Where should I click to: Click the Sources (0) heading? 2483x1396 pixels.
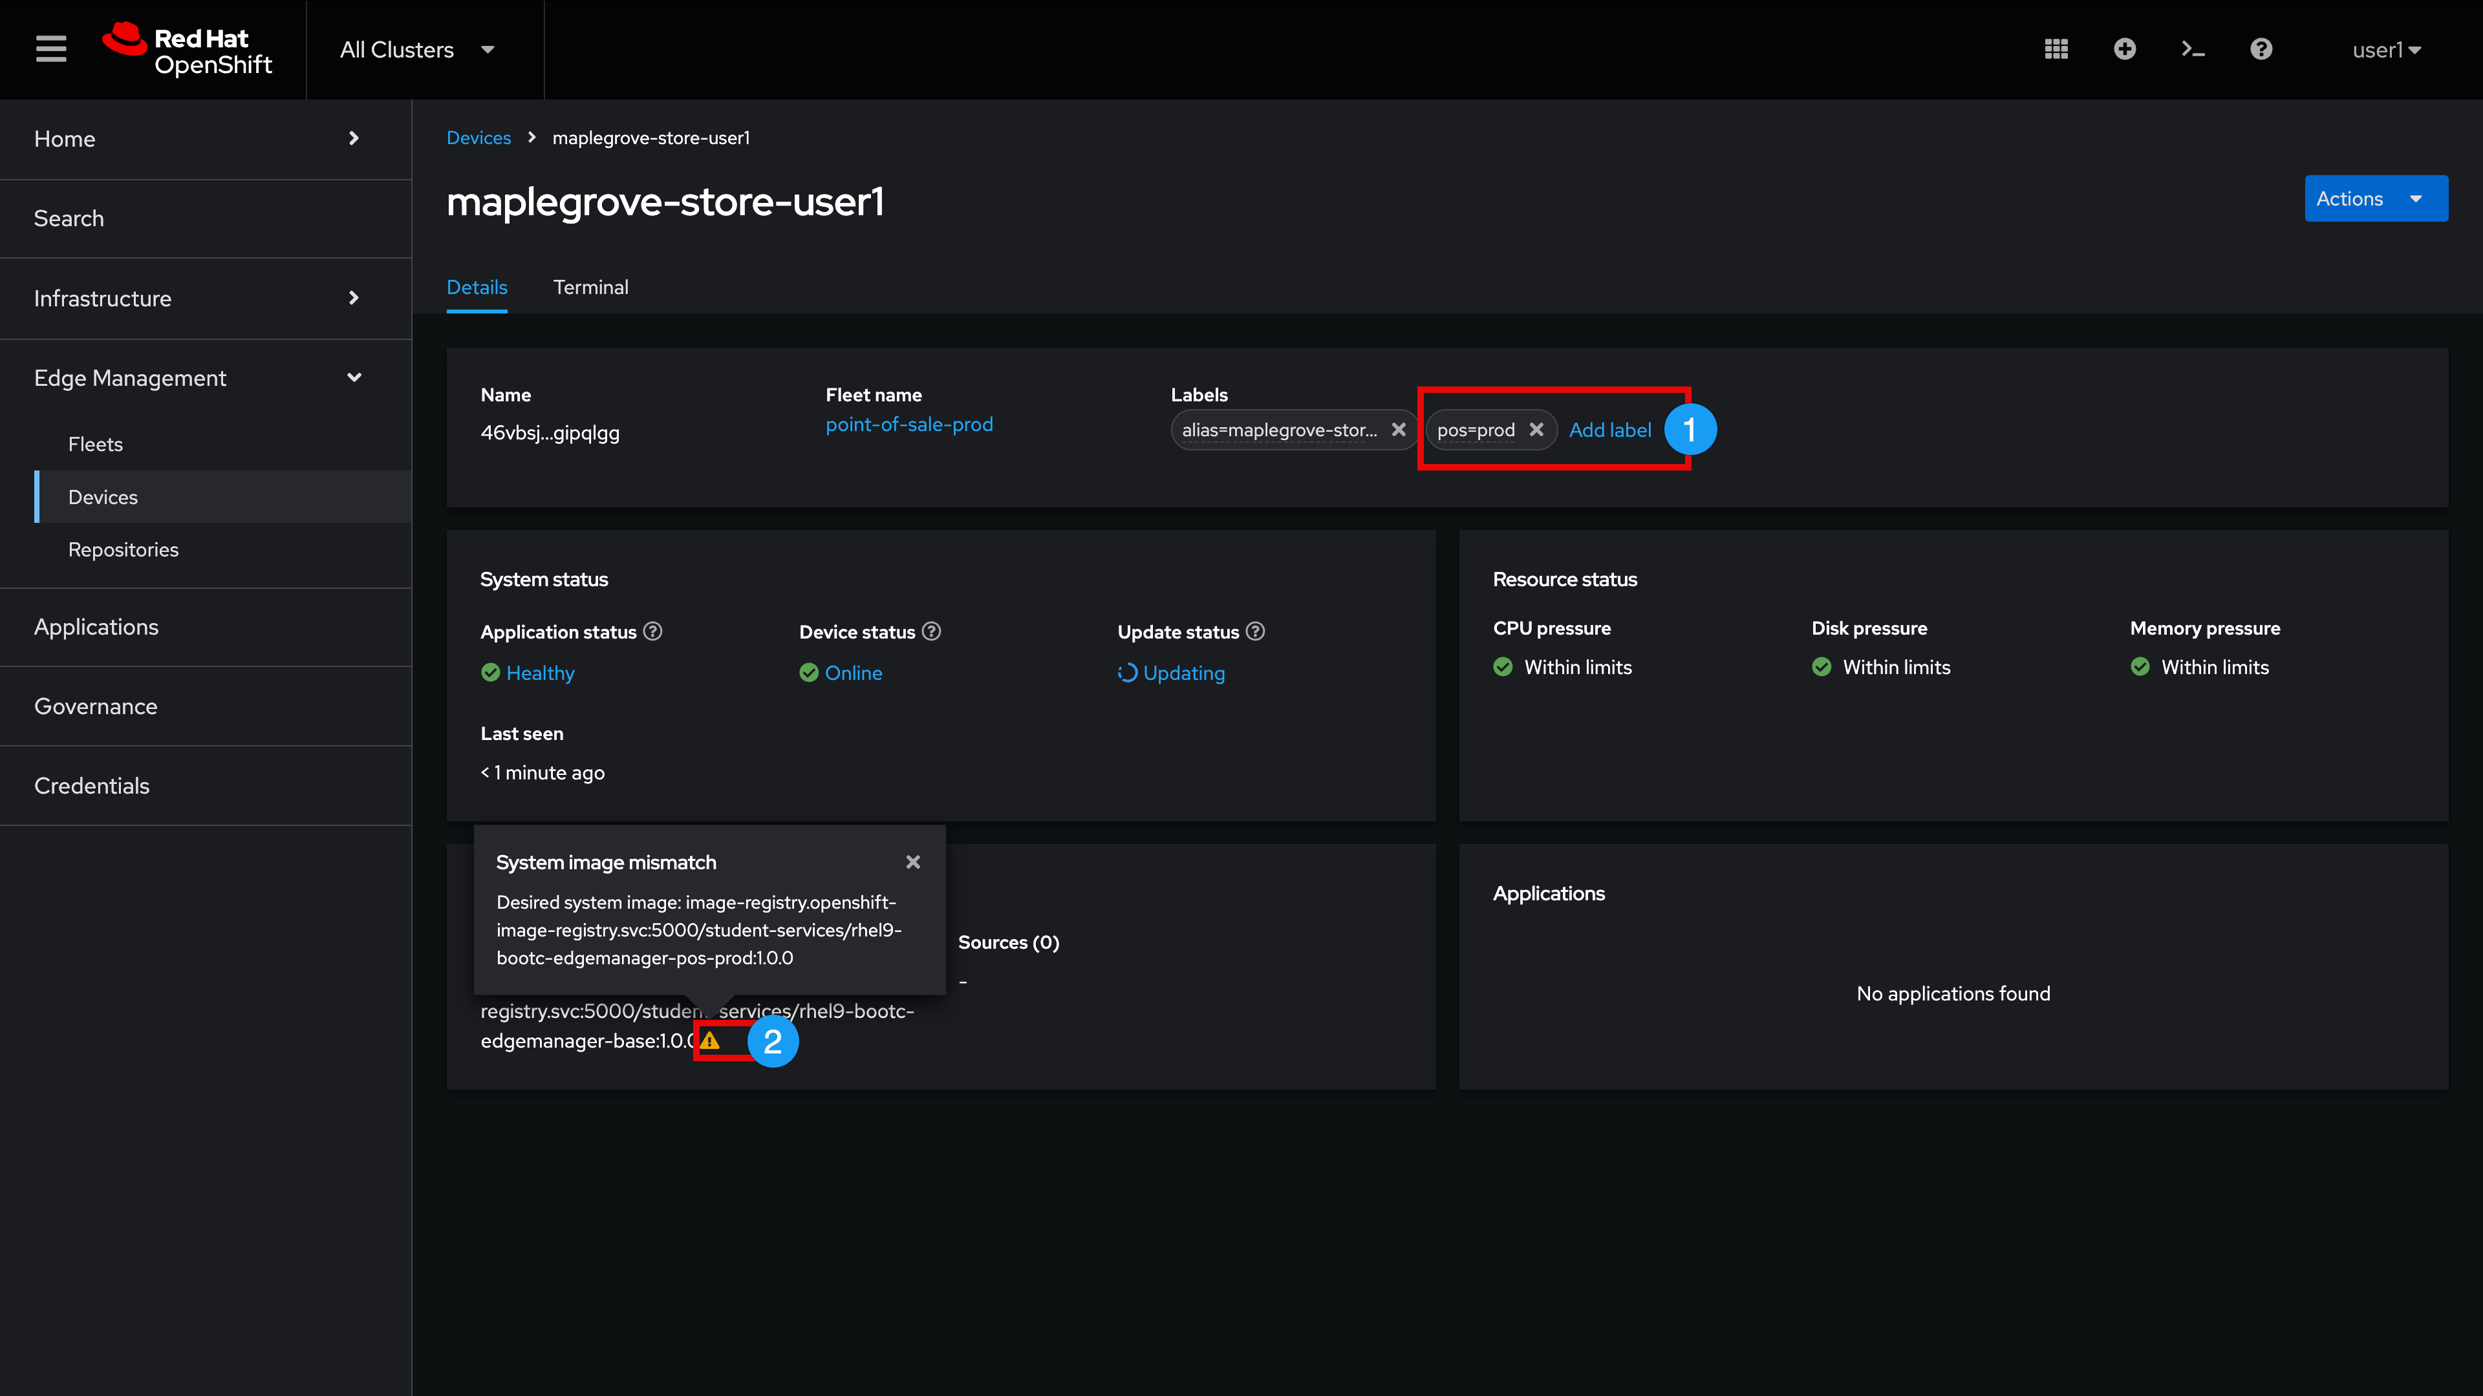(1008, 942)
